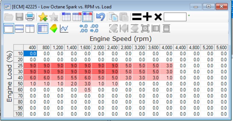This screenshot has width=233, height=121.
Task: Toggle the table grid view
Action: [43, 28]
